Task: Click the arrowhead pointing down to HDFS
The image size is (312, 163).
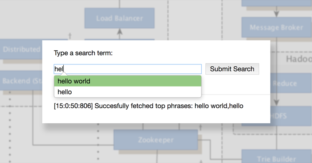Action: point(277,102)
